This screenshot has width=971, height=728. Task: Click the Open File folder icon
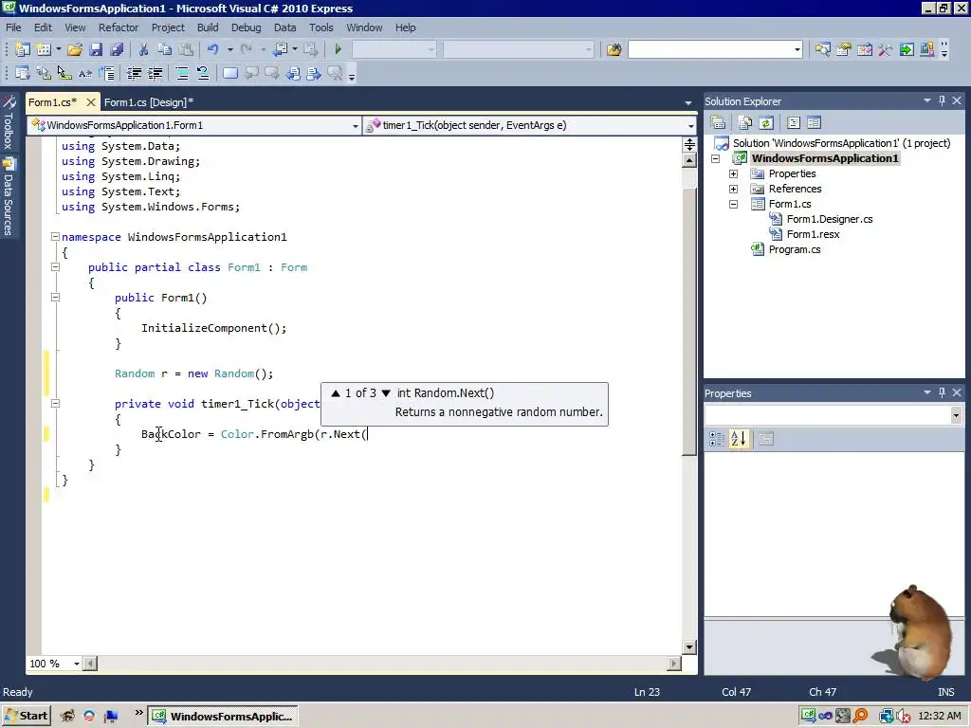point(75,49)
